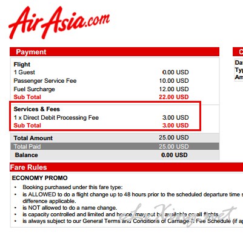Click the Flight heading

(22, 65)
